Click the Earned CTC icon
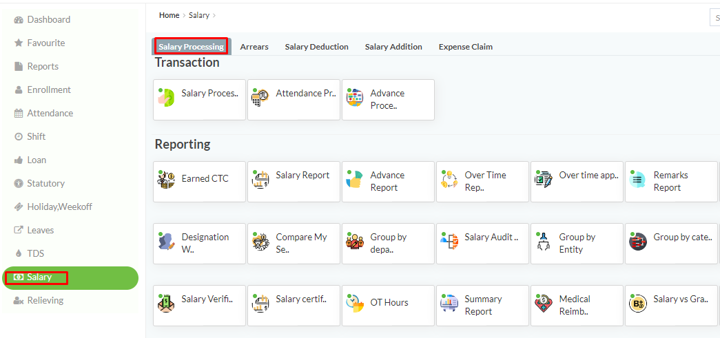The image size is (720, 338). click(166, 179)
